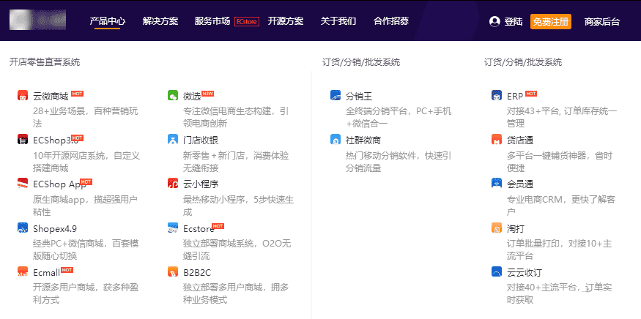Click the Ecmall orange icon
The width and height of the screenshot is (641, 319).
click(x=23, y=271)
